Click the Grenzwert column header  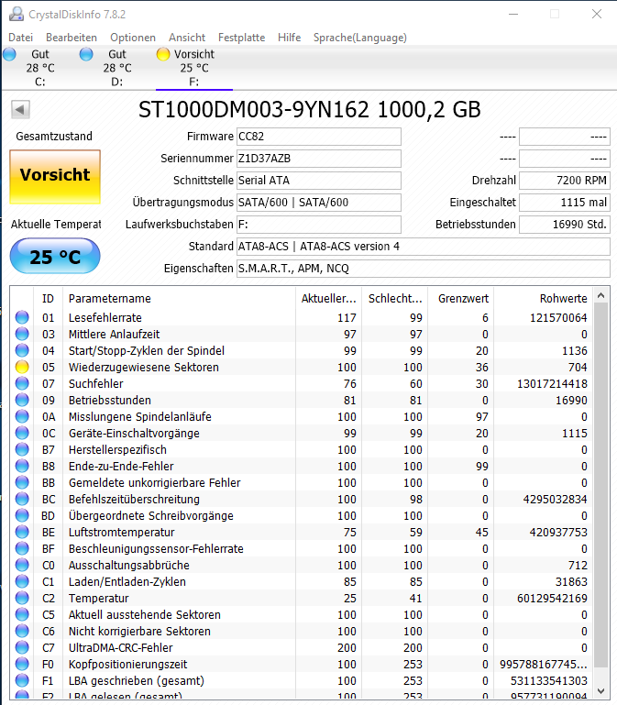[x=460, y=299]
